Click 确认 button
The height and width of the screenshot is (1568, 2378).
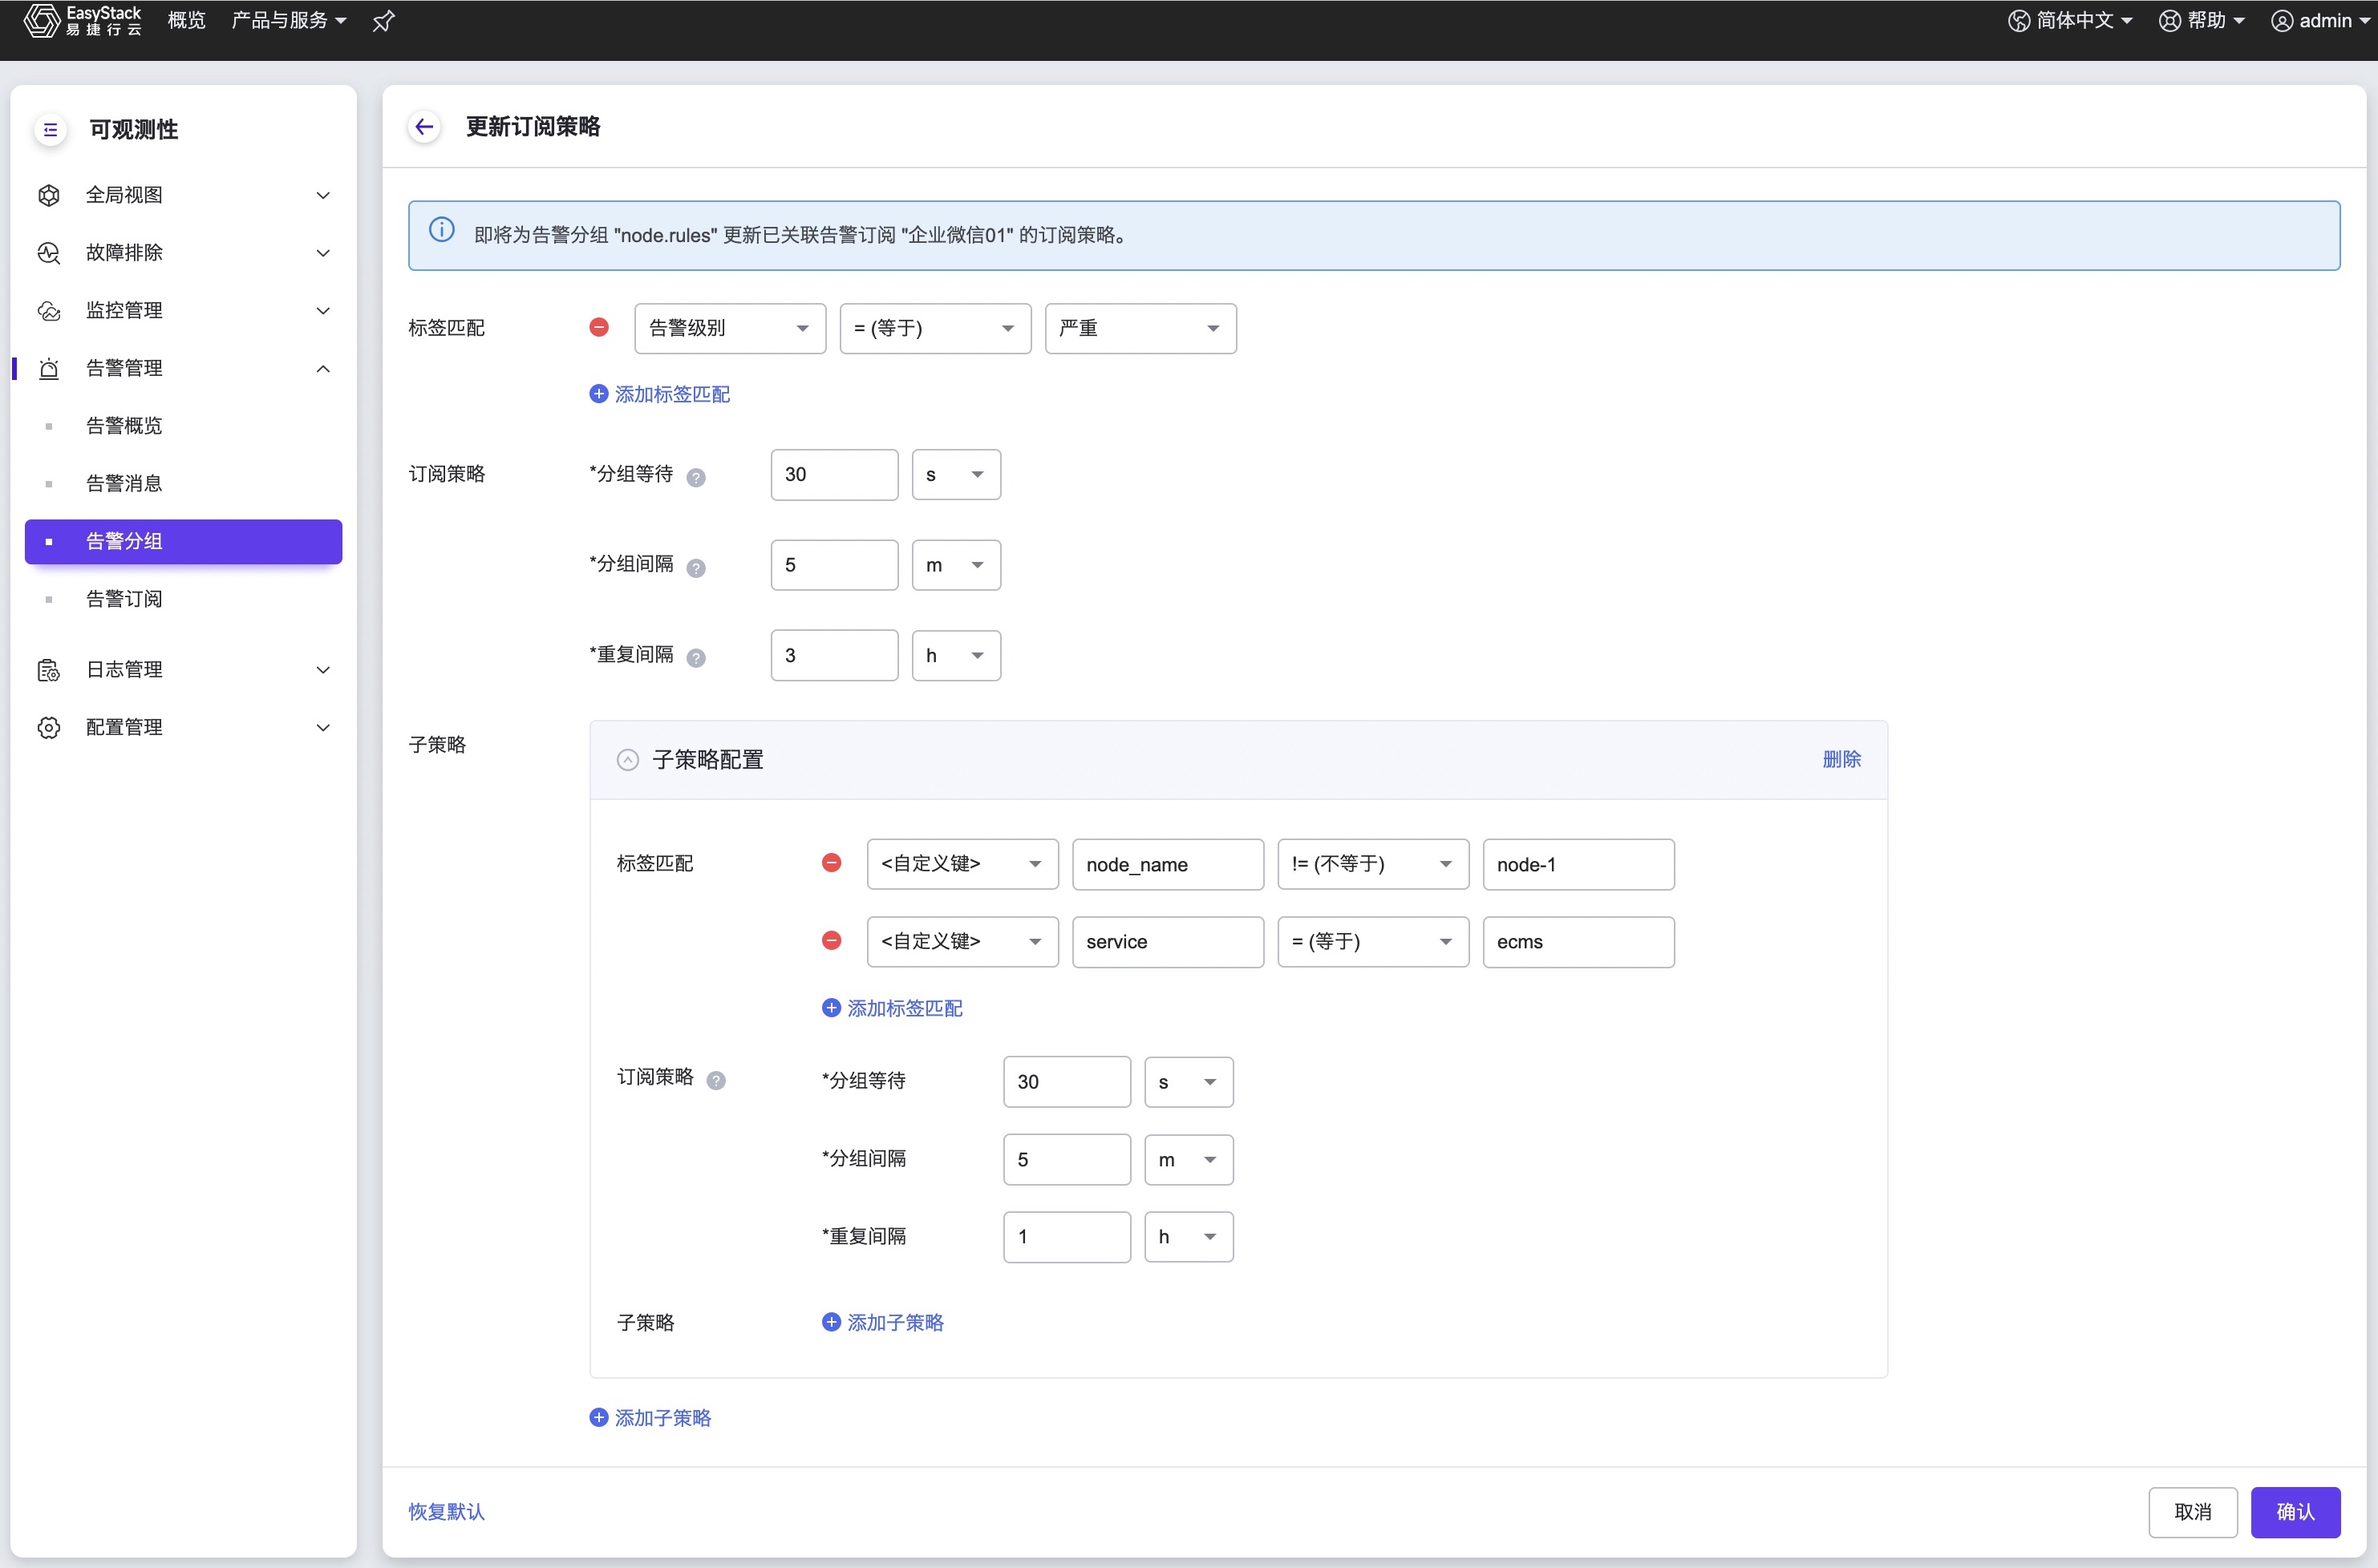pos(2295,1512)
